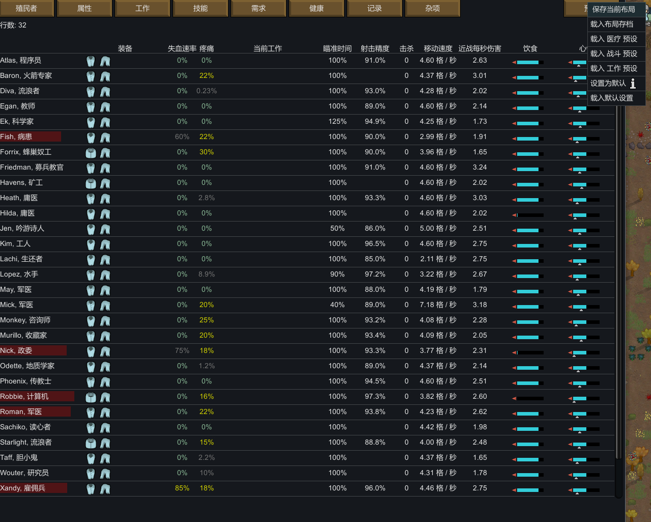
Task: Sort by 移动速度 column header
Action: 438,48
